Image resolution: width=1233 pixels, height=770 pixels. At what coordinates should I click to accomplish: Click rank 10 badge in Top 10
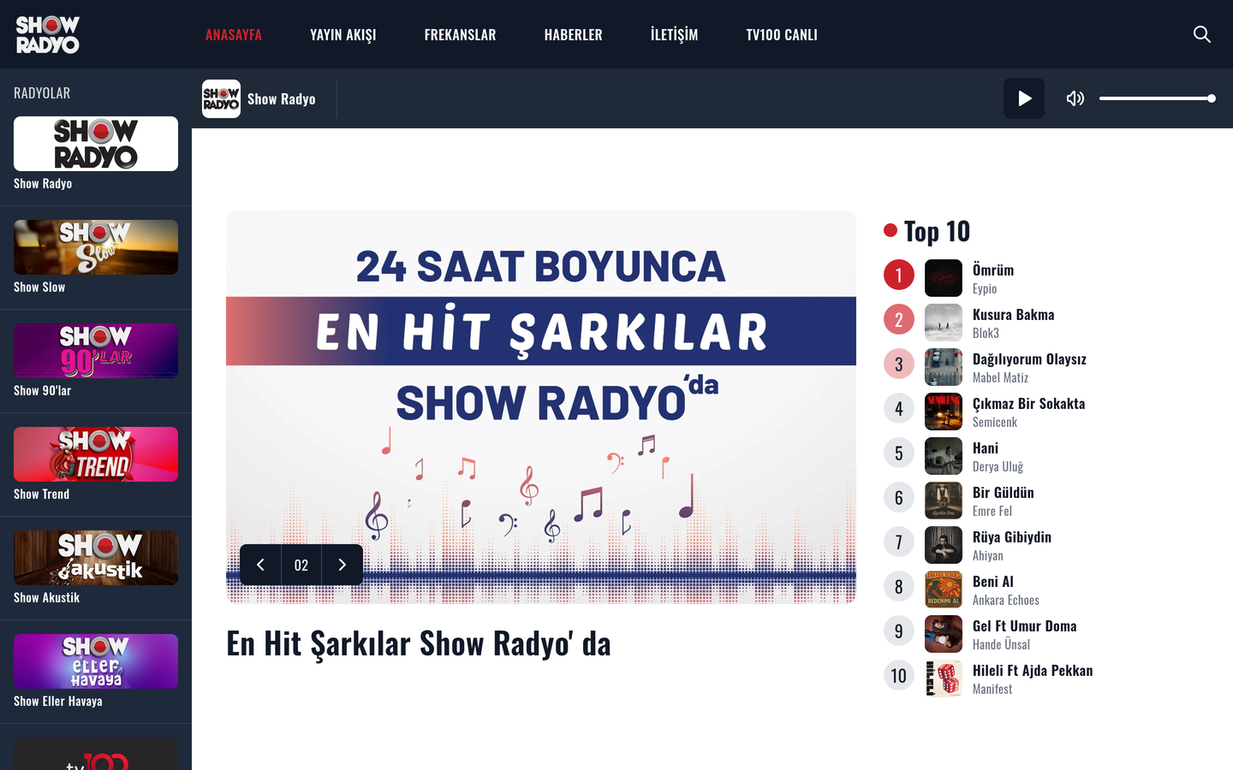point(899,675)
